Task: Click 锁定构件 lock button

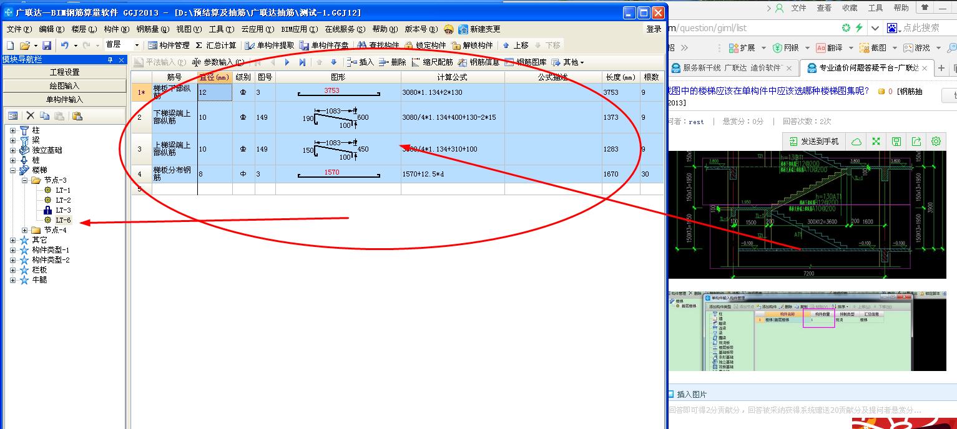Action: pos(426,46)
